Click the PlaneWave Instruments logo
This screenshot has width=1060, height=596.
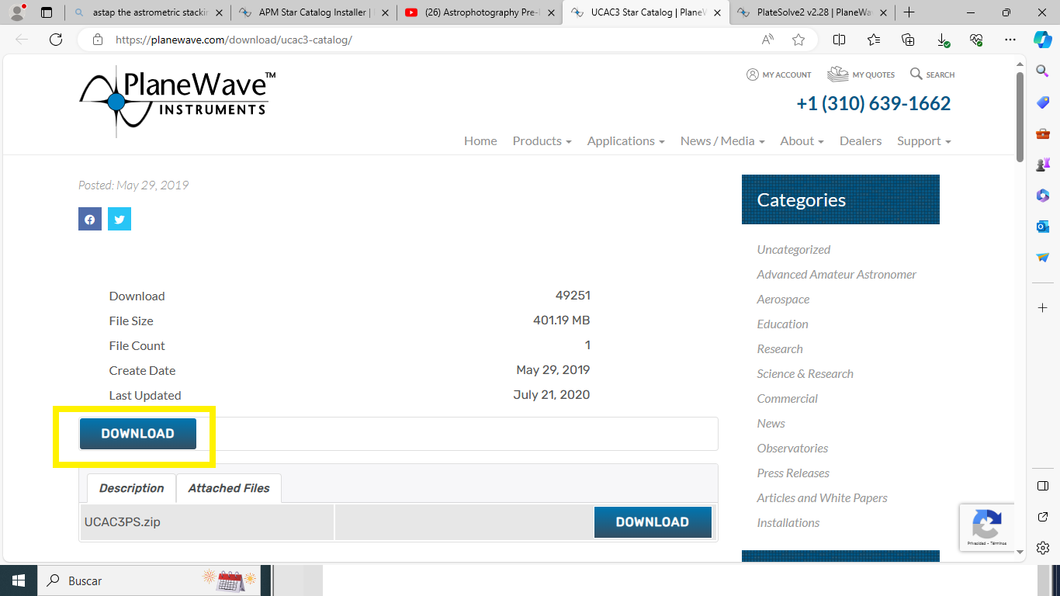tap(178, 102)
